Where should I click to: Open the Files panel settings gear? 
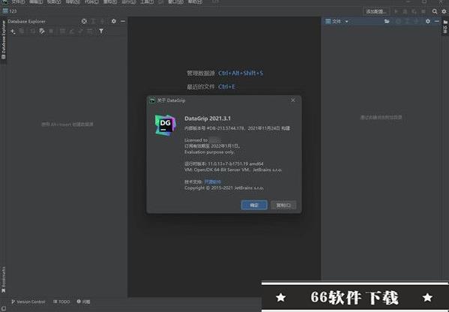[428, 21]
